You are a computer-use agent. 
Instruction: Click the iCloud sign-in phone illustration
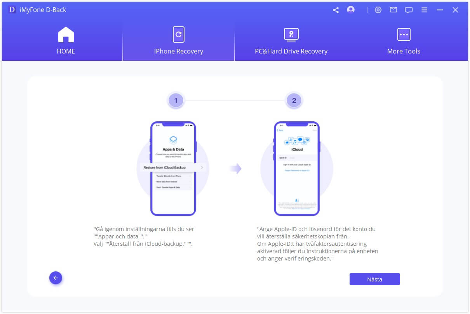click(x=297, y=169)
